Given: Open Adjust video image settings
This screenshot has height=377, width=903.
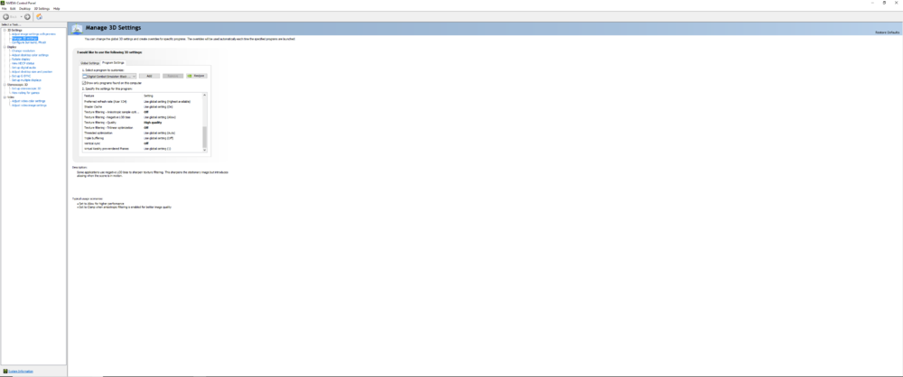Looking at the screenshot, I should click(x=30, y=106).
